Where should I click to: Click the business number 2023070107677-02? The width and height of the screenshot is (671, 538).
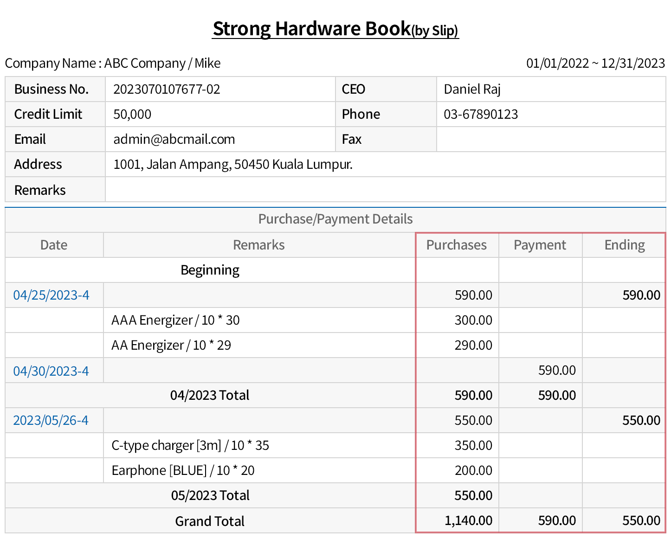coord(167,90)
